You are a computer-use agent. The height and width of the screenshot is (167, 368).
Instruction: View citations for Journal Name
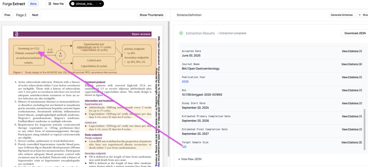click(x=351, y=64)
